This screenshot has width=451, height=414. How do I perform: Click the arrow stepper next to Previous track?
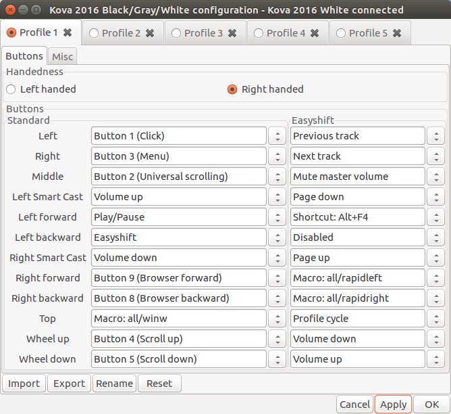pos(436,136)
